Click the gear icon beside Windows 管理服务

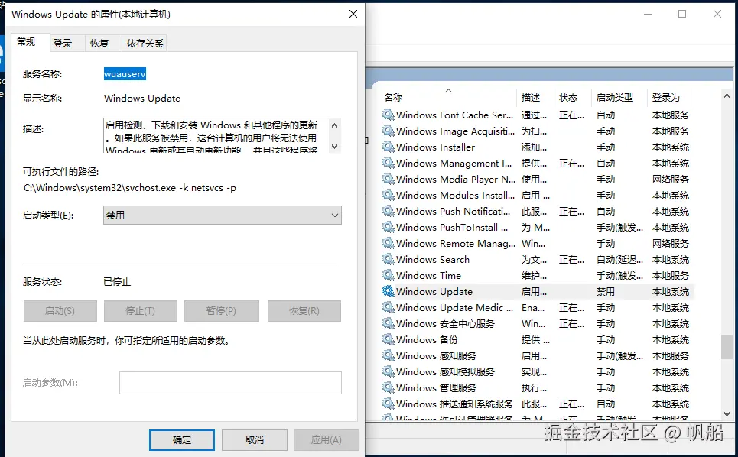[388, 387]
